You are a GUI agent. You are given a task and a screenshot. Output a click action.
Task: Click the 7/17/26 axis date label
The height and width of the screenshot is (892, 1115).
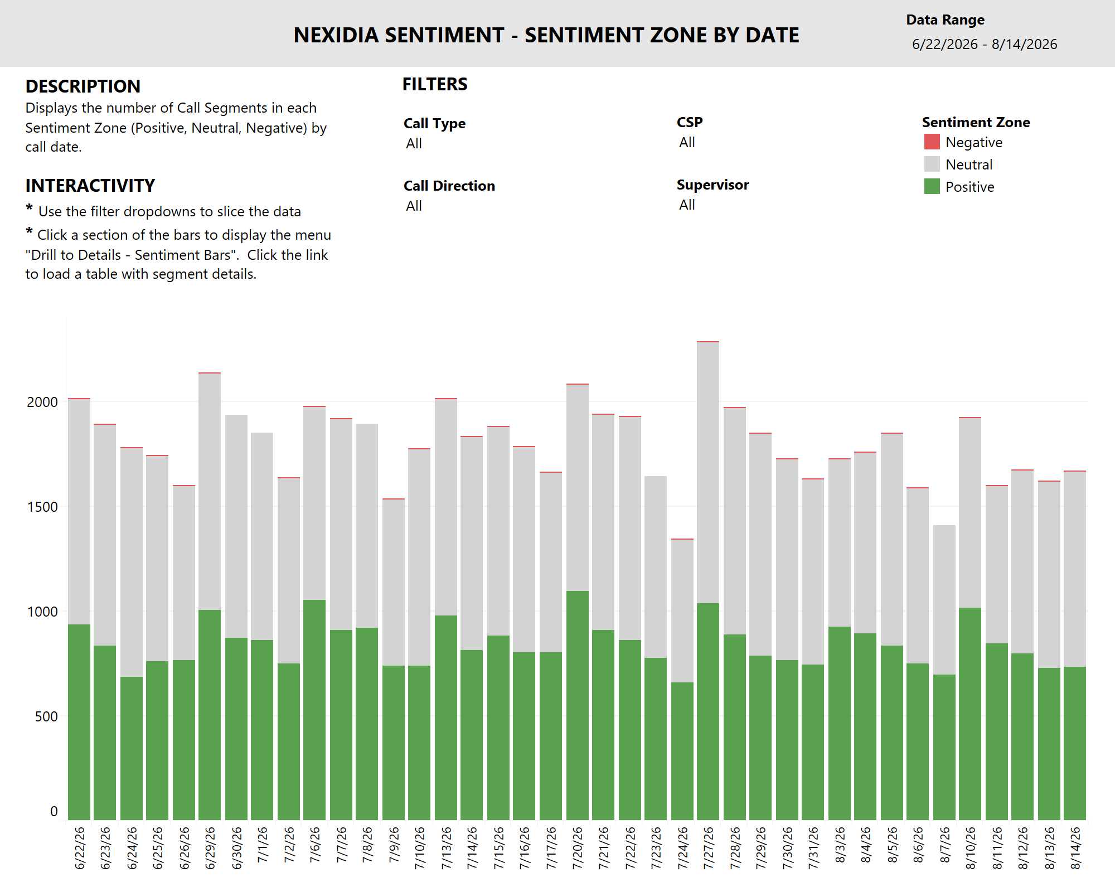coord(551,847)
